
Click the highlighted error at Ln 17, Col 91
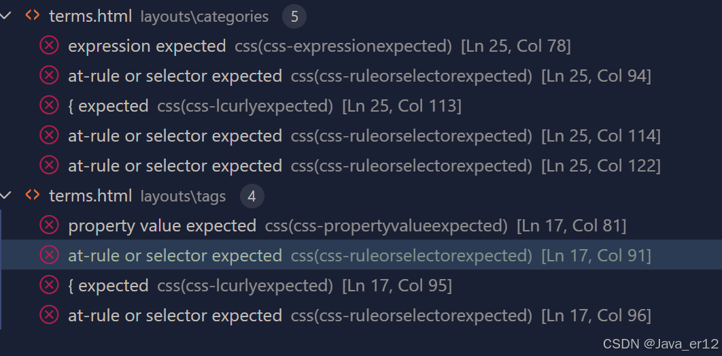tap(175, 256)
